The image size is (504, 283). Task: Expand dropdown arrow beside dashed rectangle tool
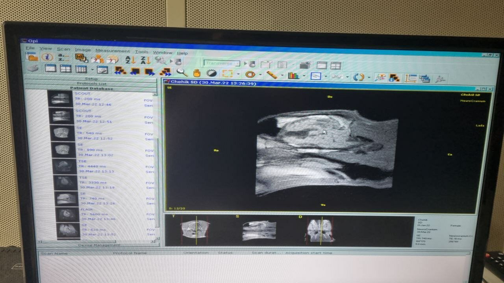pyautogui.click(x=238, y=74)
